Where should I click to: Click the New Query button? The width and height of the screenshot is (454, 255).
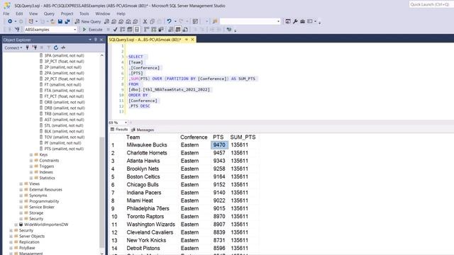click(88, 21)
